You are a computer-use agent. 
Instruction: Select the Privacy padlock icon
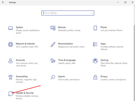point(95,77)
